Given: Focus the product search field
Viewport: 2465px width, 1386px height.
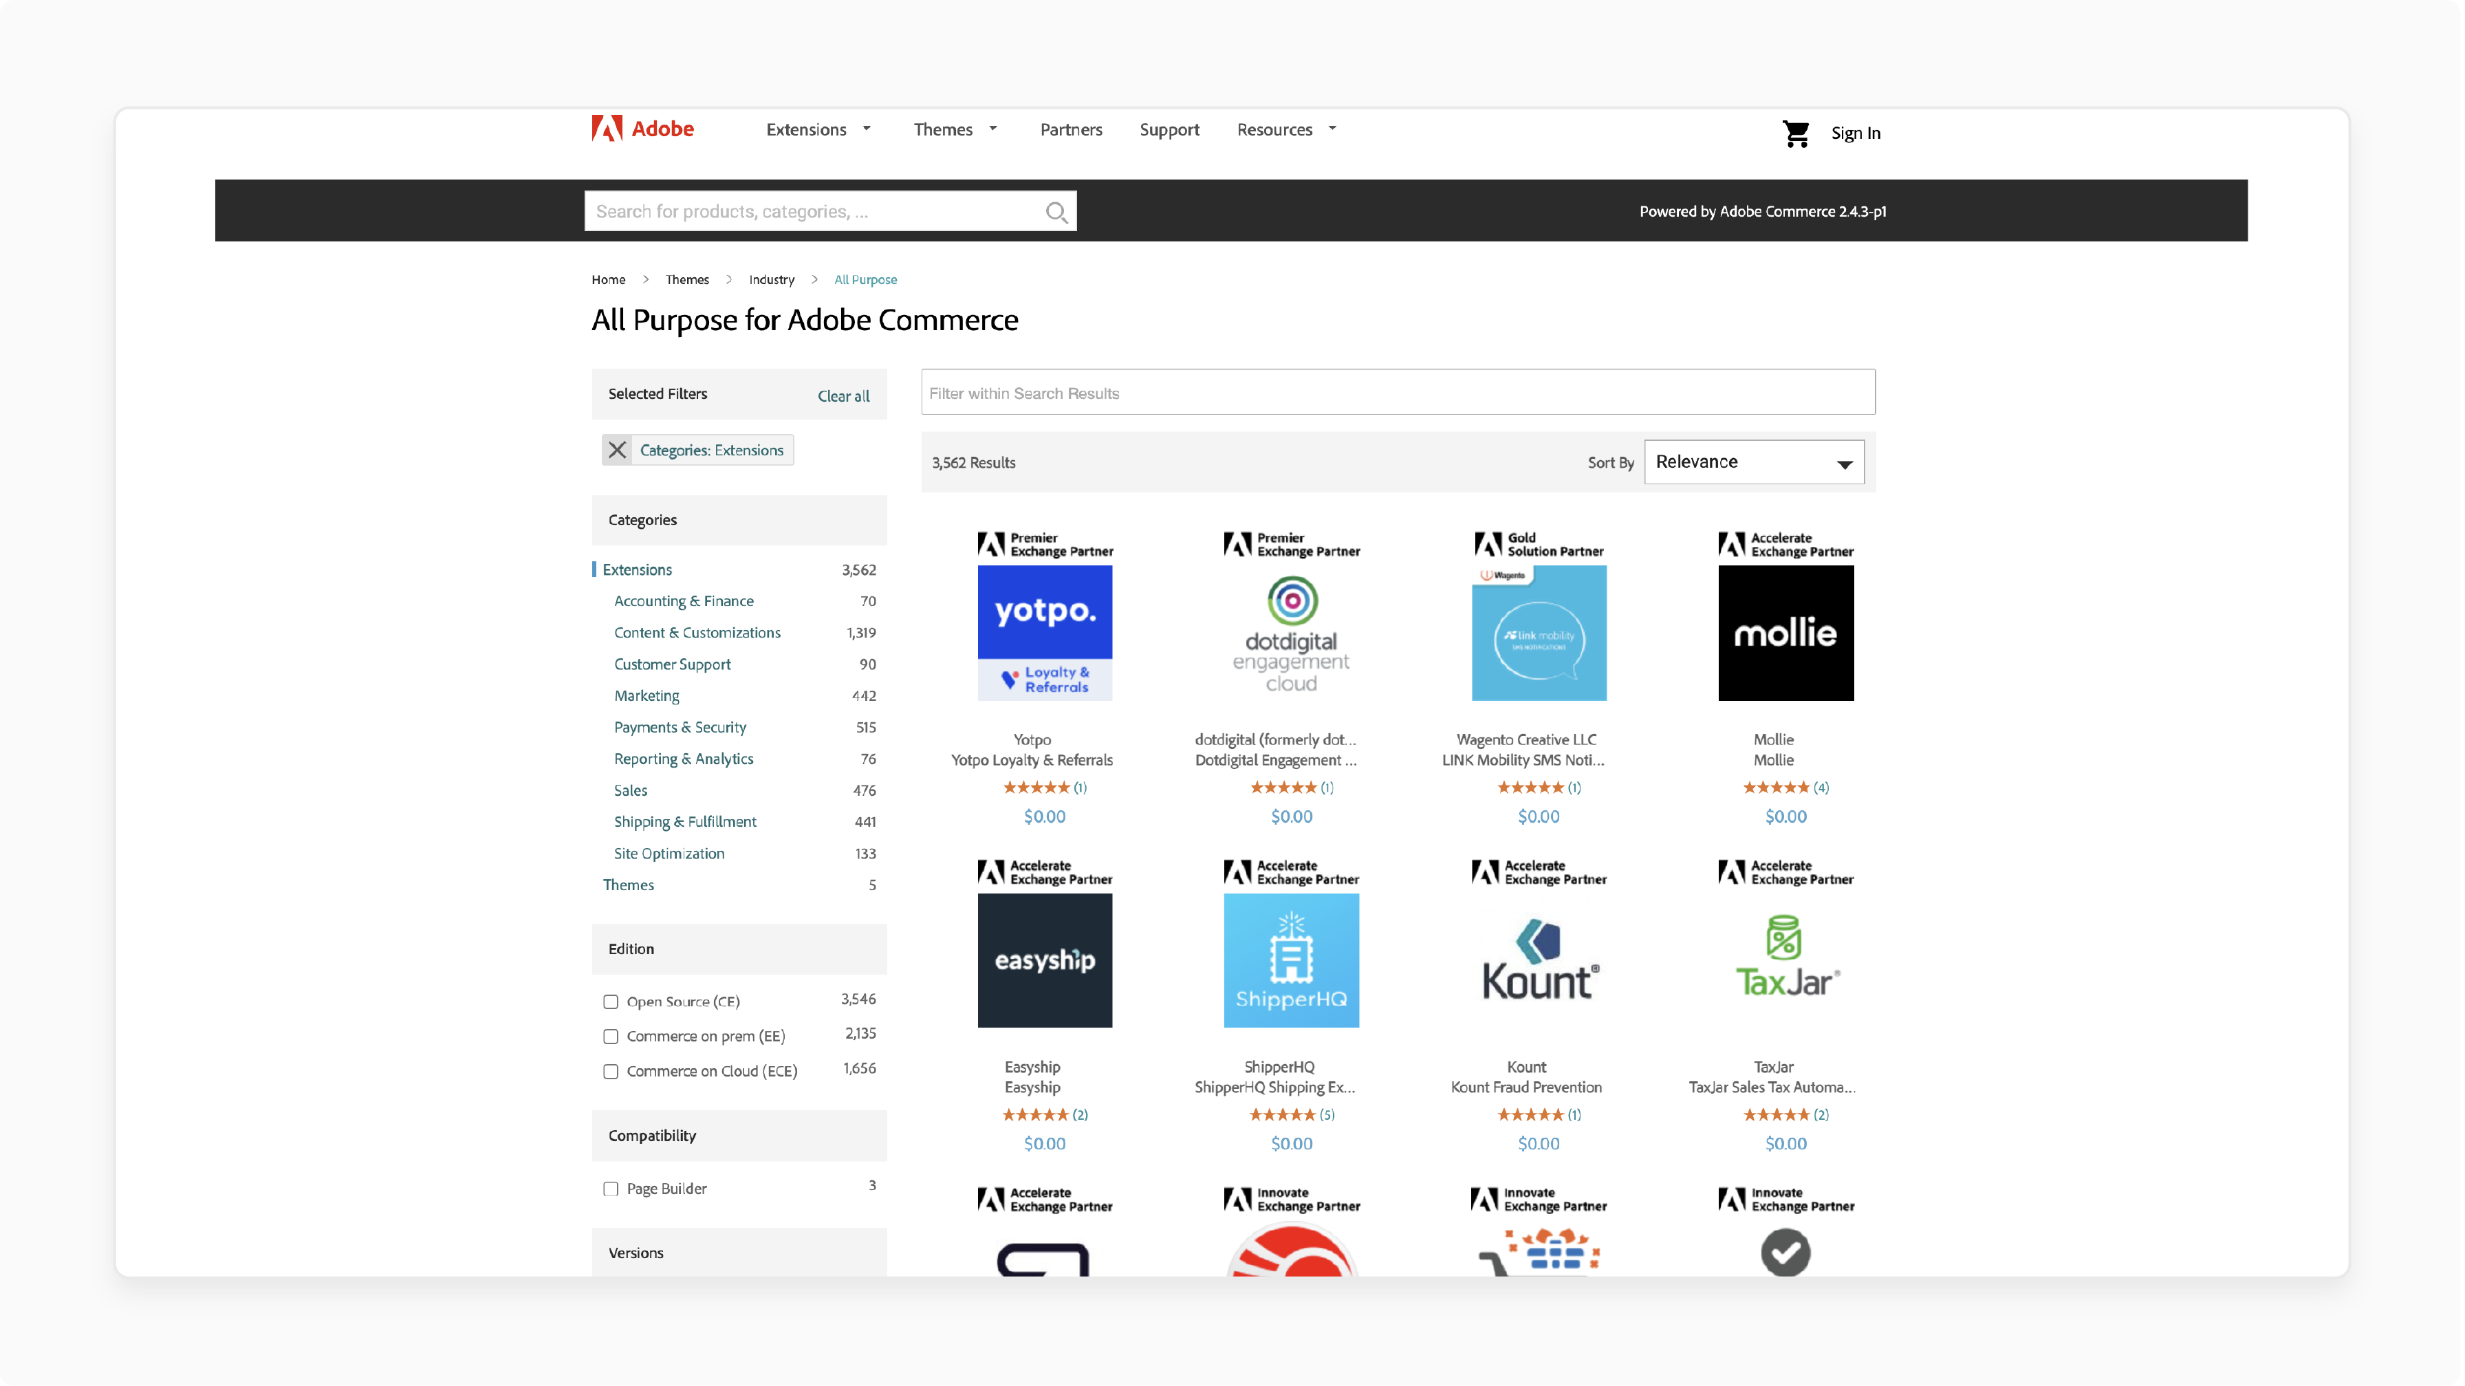Looking at the screenshot, I should tap(829, 212).
